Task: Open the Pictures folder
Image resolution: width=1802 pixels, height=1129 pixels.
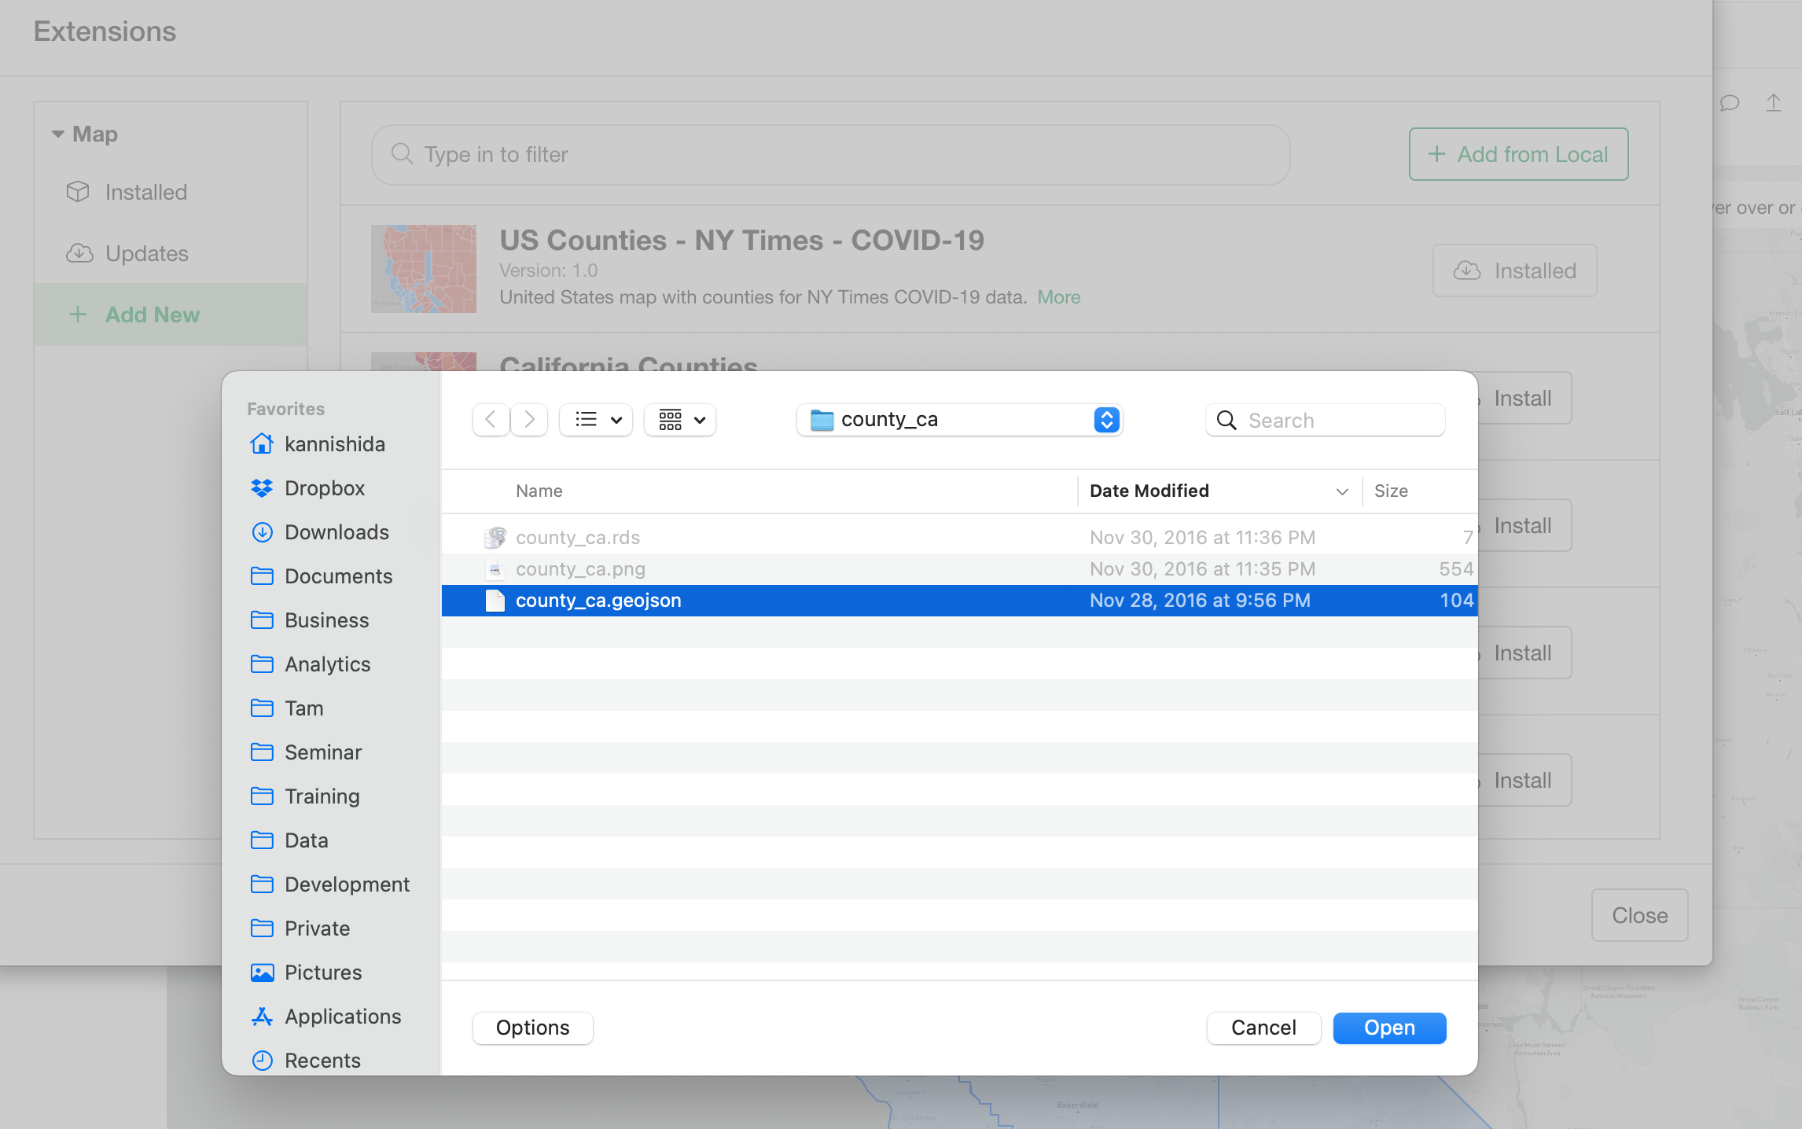Action: 306,973
